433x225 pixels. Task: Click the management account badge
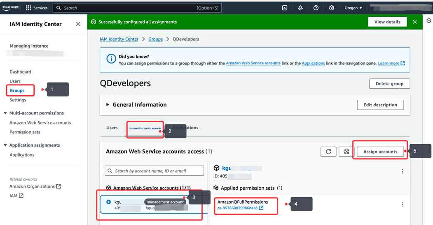tap(165, 202)
